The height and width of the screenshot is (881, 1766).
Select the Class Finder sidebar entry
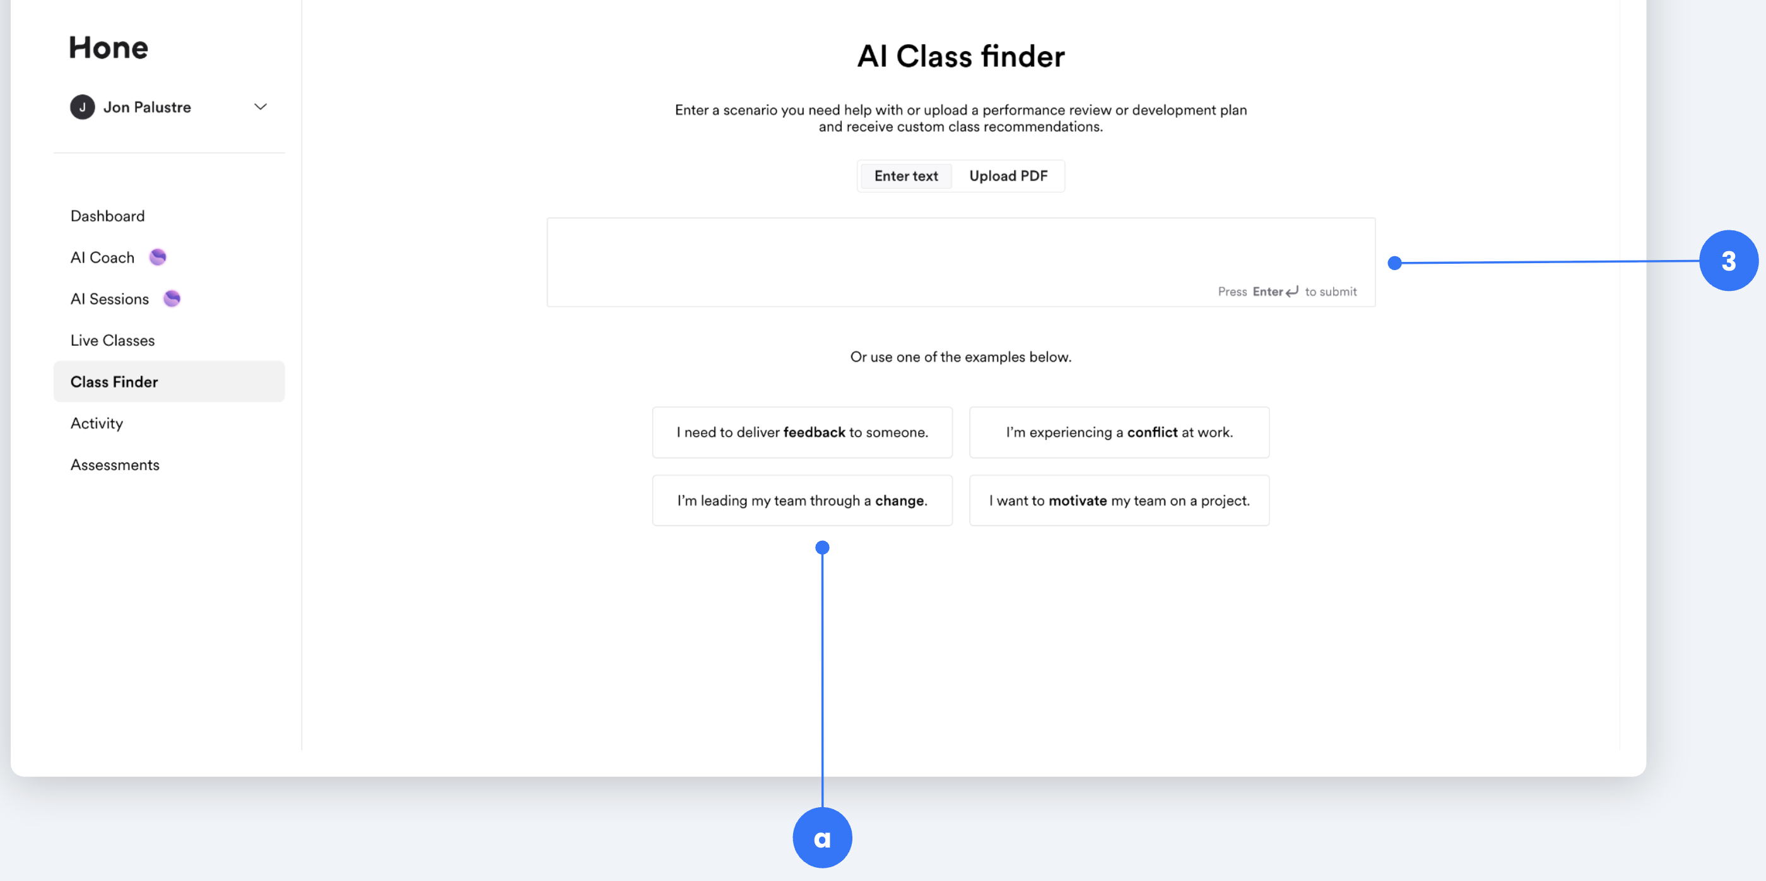point(114,381)
